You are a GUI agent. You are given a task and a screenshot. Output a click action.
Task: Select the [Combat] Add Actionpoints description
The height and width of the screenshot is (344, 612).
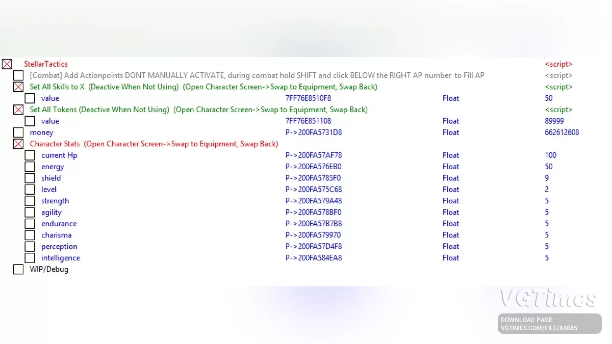click(257, 75)
